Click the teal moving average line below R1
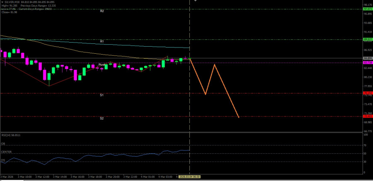Viewport: 373px width, 181px height. tap(124, 45)
